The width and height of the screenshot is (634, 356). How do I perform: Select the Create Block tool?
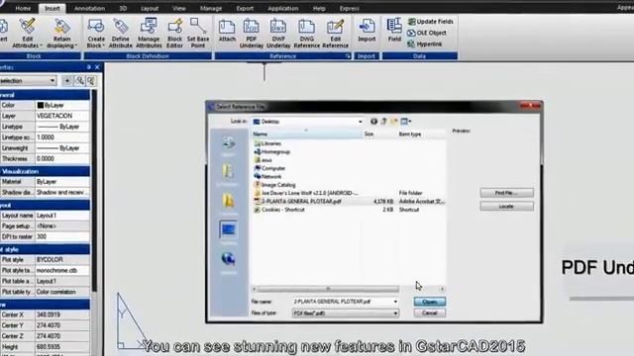coord(96,33)
